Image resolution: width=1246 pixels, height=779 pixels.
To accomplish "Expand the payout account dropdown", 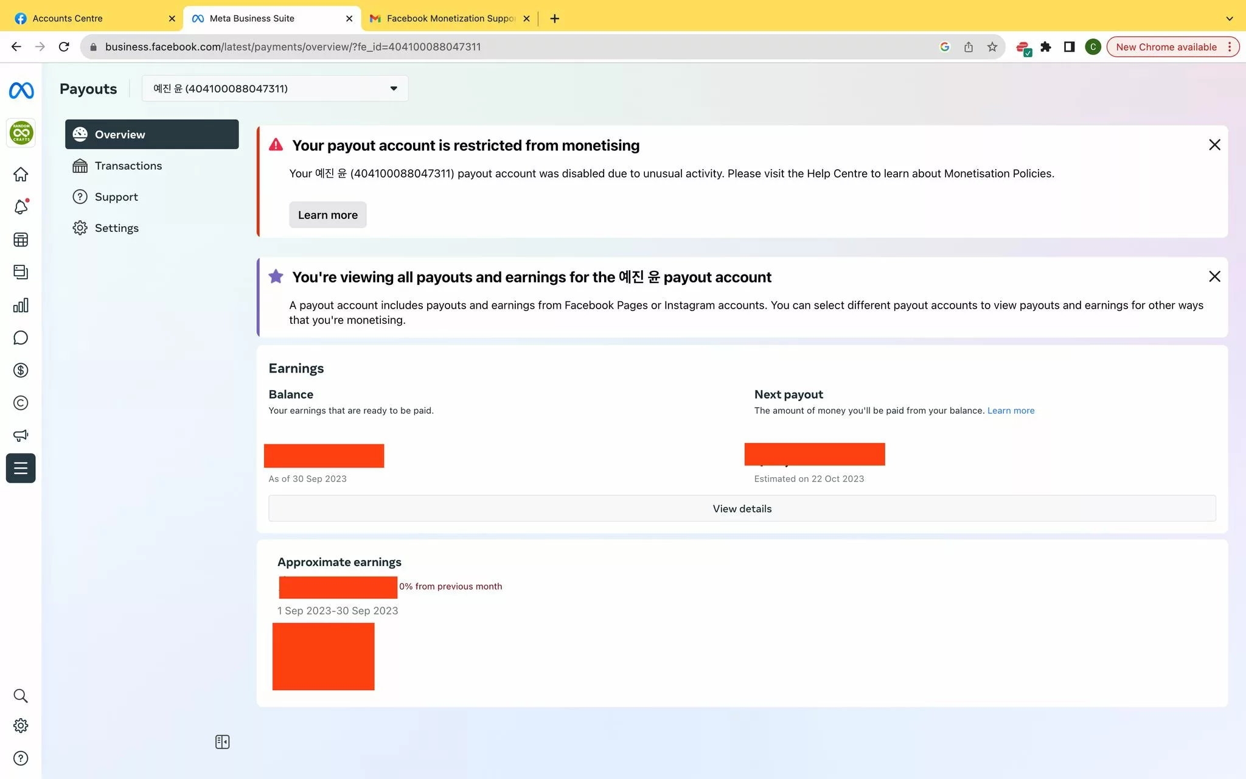I will point(275,89).
